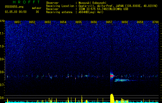Click the 0654 time marker
Screen dimensions: 162x103
click(63, 22)
